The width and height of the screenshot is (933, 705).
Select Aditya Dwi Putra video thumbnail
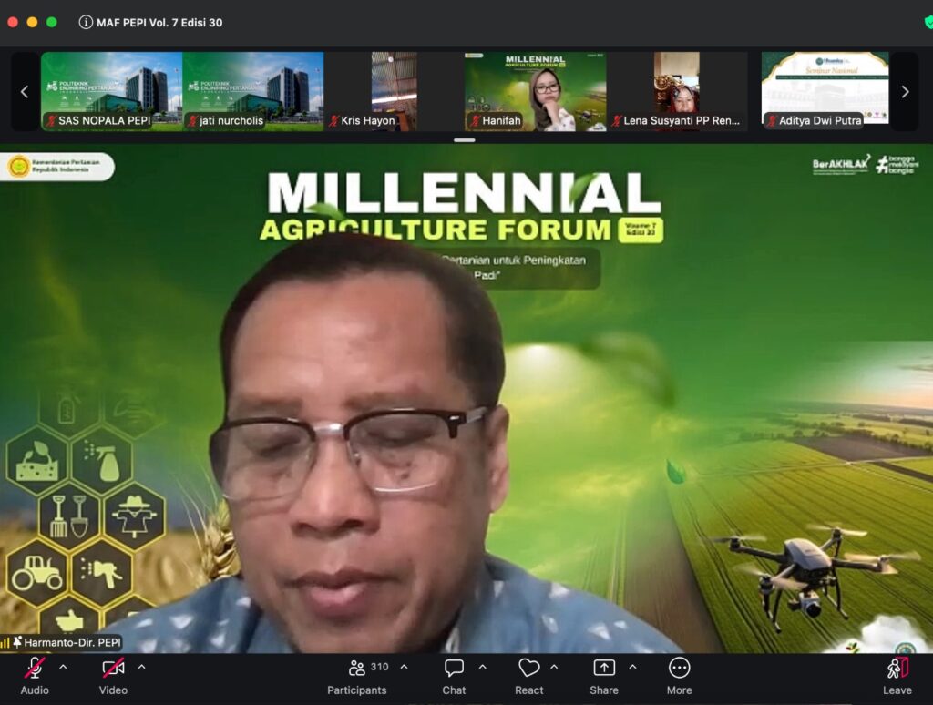point(825,91)
